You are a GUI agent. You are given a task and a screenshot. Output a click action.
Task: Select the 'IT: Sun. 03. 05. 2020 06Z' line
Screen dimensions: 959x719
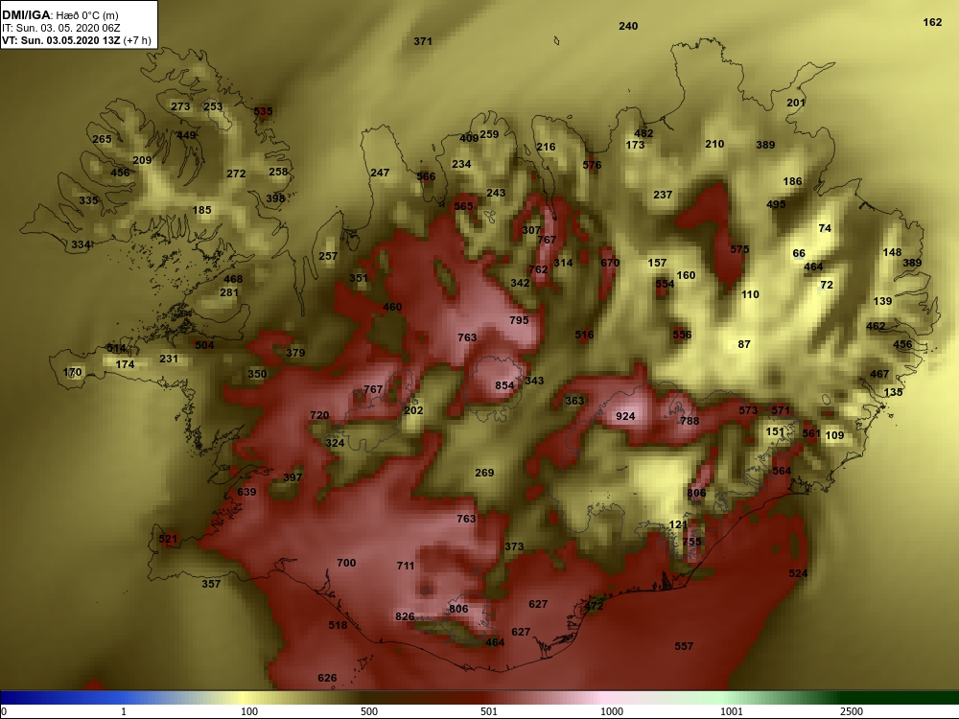61,28
